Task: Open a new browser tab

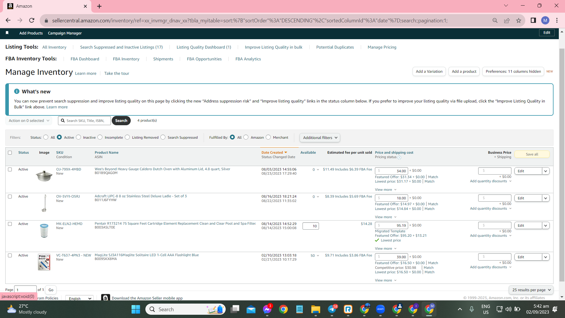Action: pyautogui.click(x=99, y=6)
